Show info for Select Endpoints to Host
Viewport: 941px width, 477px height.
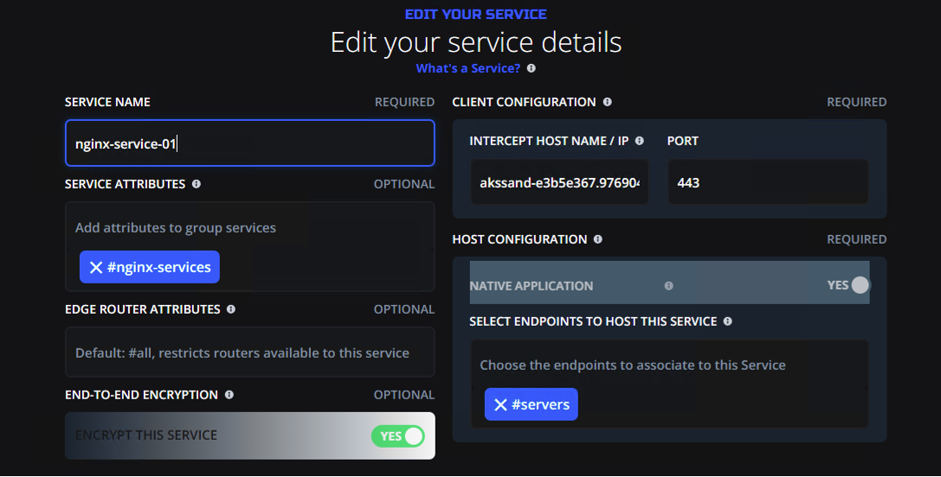coord(727,321)
